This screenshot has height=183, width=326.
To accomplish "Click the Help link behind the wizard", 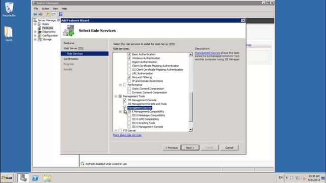I will coord(249,45).
